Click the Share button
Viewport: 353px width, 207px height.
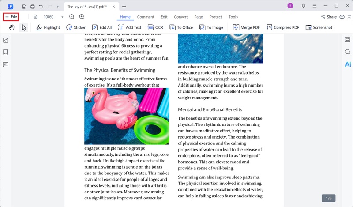[x=329, y=17]
